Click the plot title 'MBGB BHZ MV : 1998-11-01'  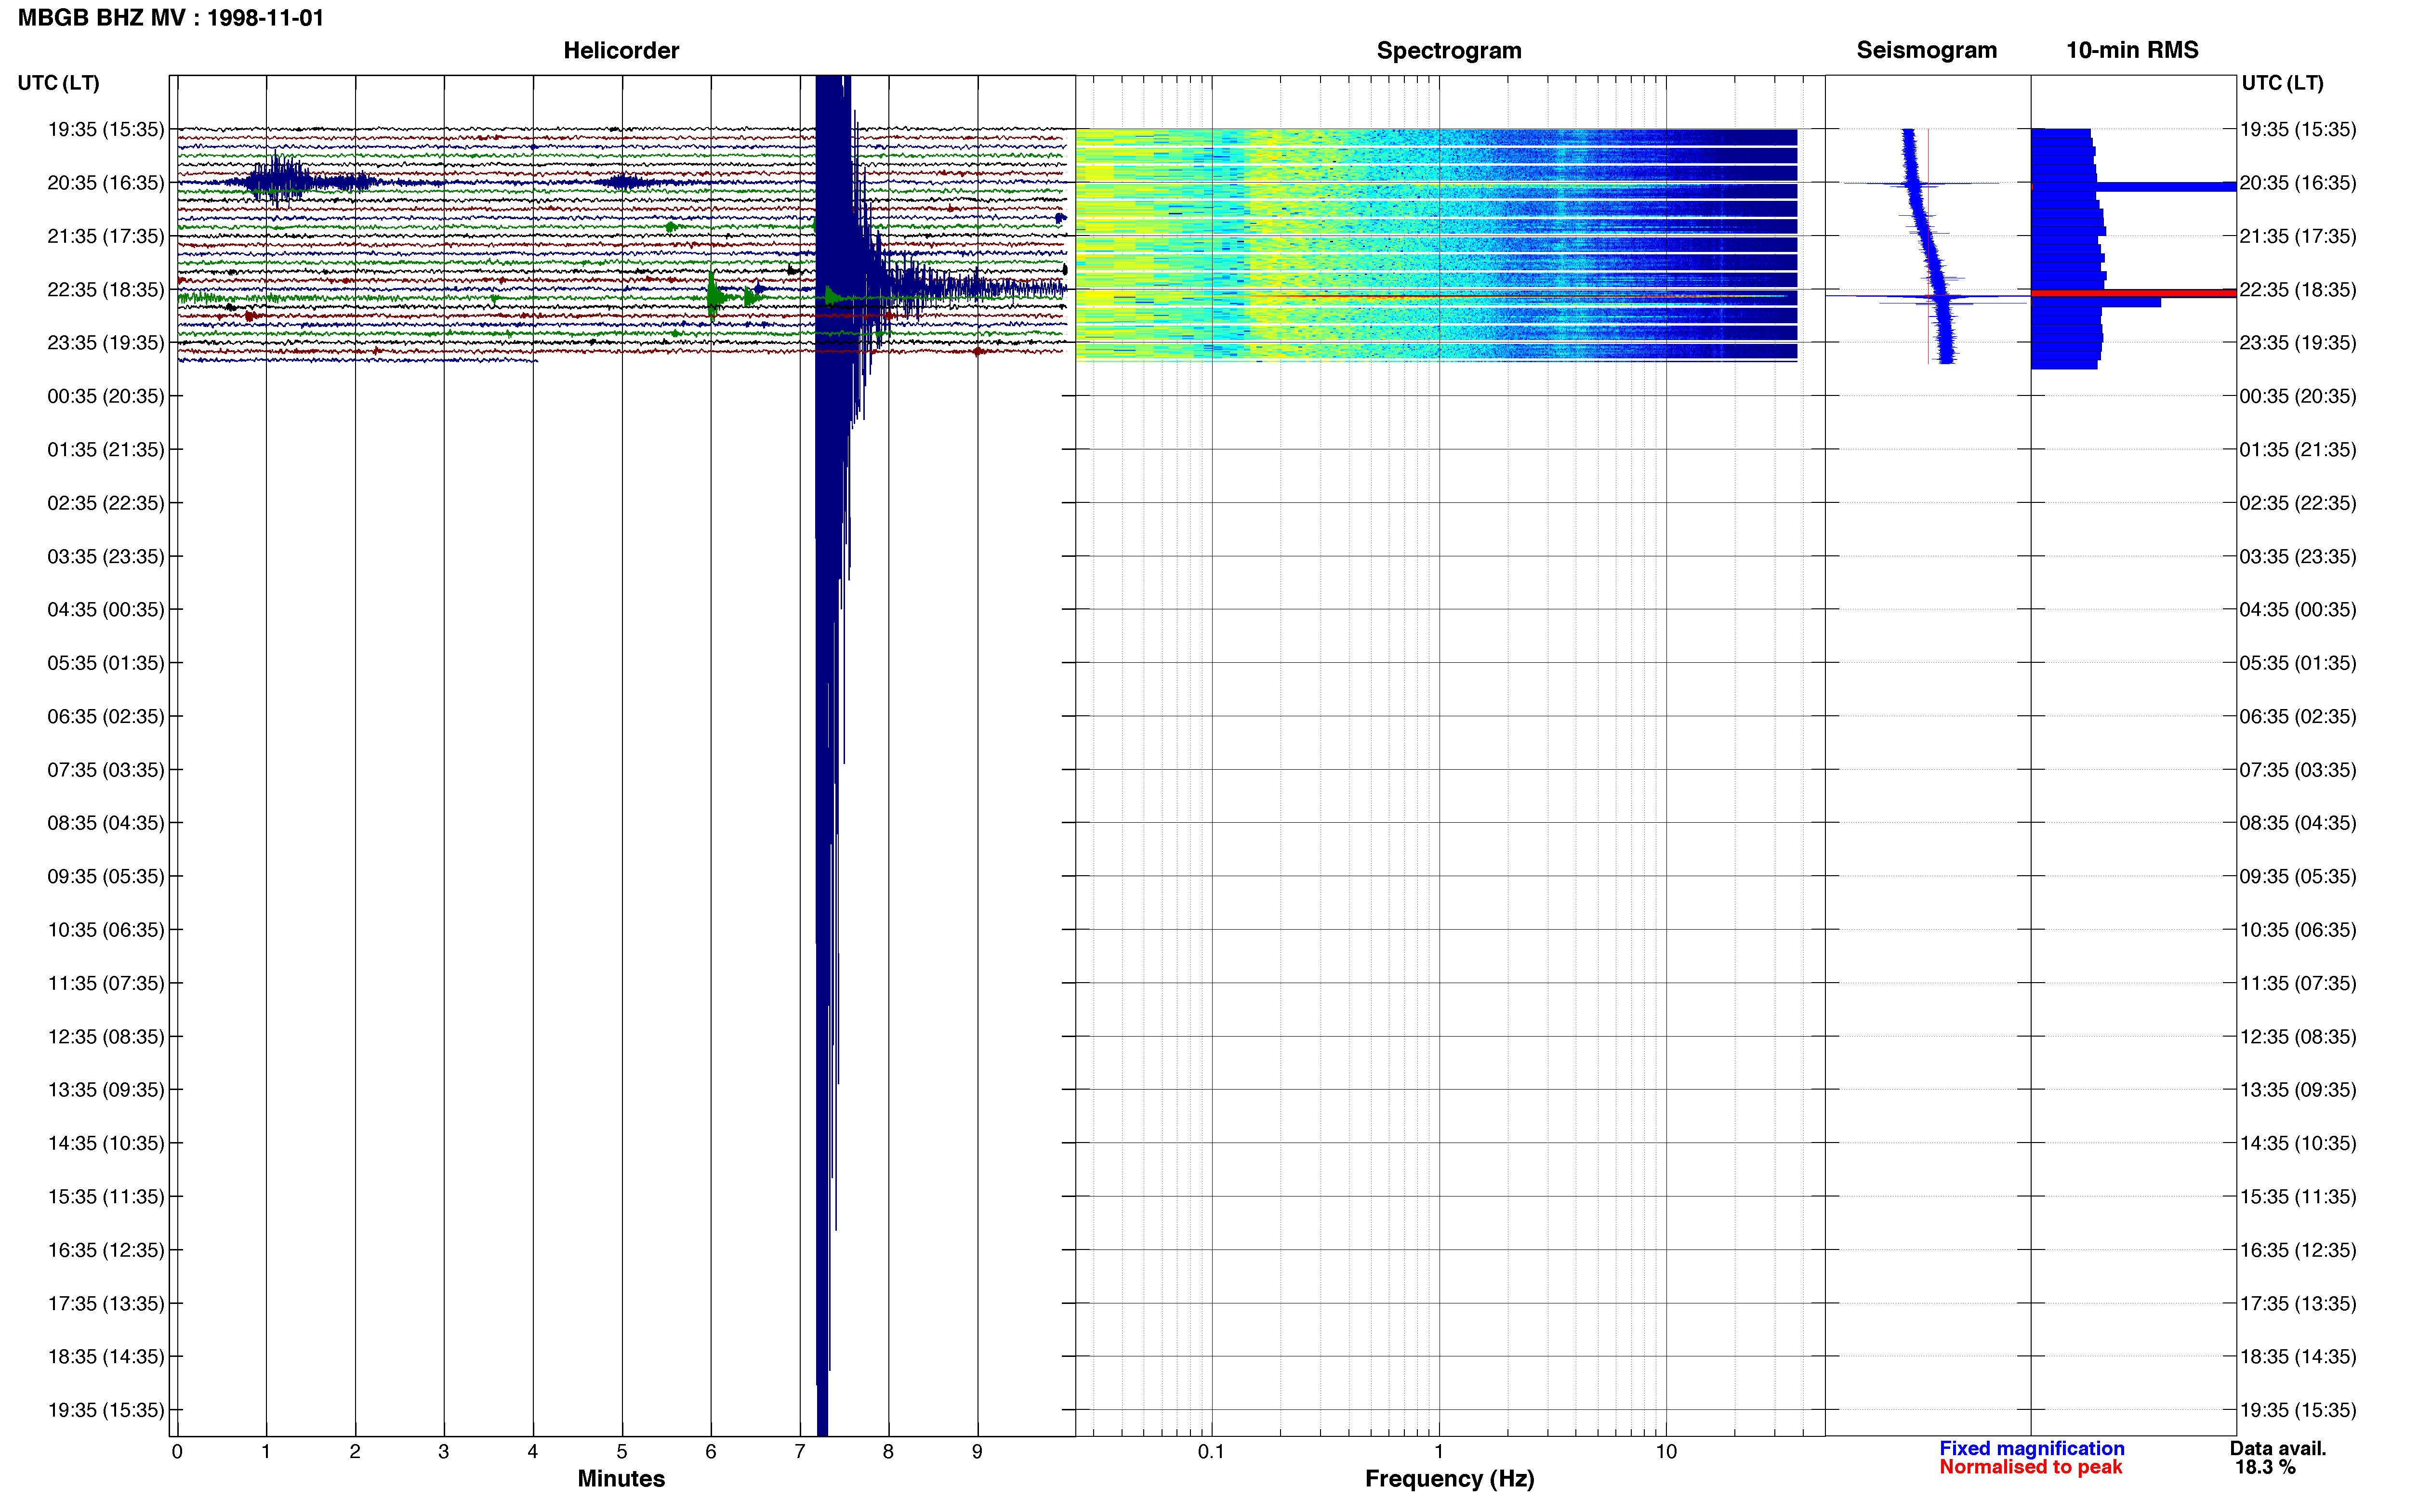(x=171, y=18)
